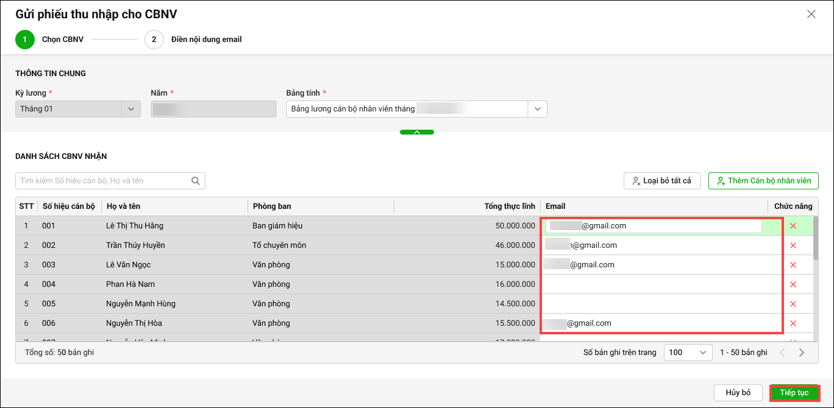This screenshot has width=834, height=408.
Task: Select step 1 Chọn CBNV
Action: pyautogui.click(x=25, y=40)
